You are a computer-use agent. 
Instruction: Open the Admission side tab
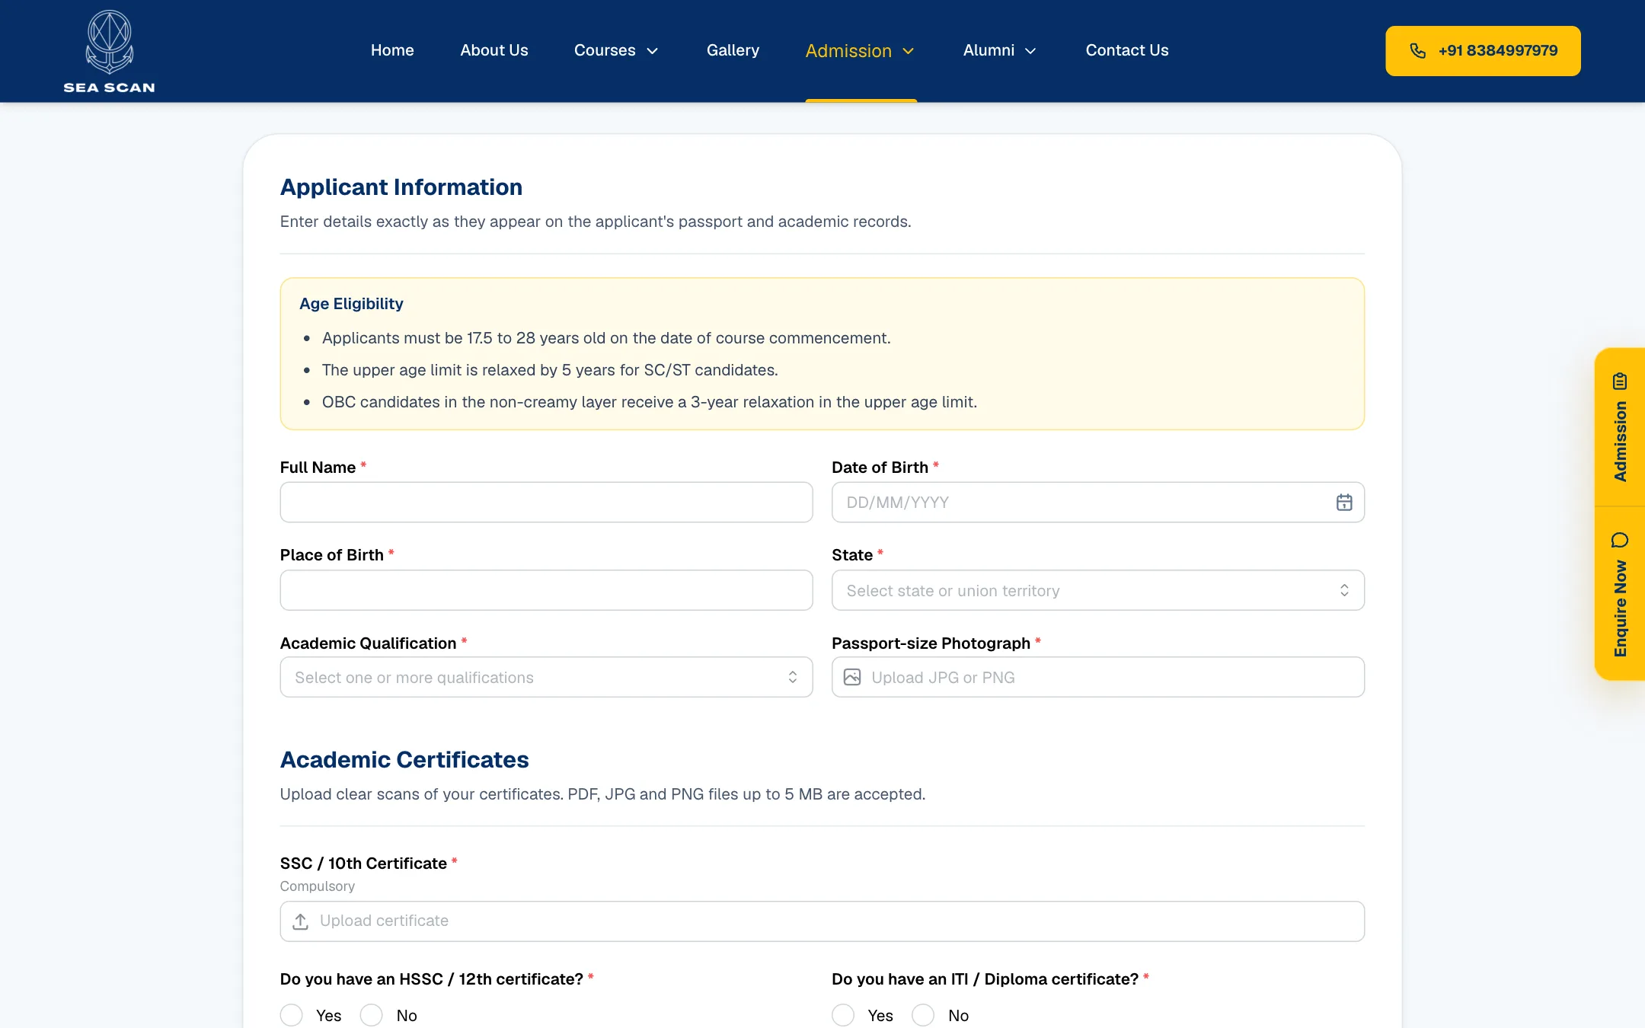point(1620,427)
